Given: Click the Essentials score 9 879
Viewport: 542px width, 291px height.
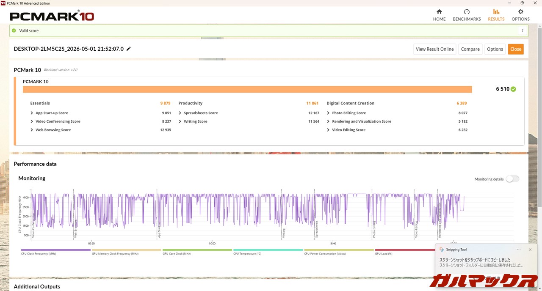Looking at the screenshot, I should coord(165,103).
